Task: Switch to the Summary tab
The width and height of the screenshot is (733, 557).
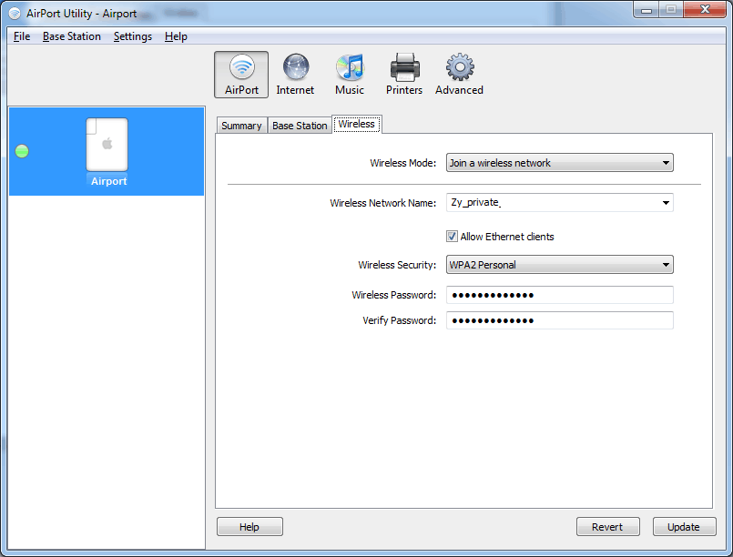Action: point(241,126)
